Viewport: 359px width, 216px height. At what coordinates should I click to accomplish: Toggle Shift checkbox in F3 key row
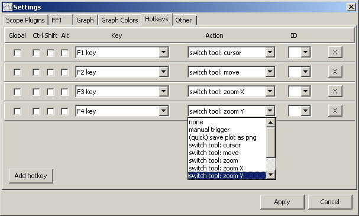pyautogui.click(x=50, y=92)
